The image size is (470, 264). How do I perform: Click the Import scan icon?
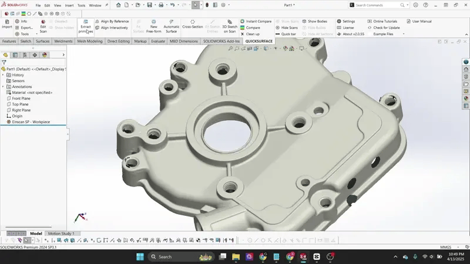pyautogui.click(x=7, y=23)
